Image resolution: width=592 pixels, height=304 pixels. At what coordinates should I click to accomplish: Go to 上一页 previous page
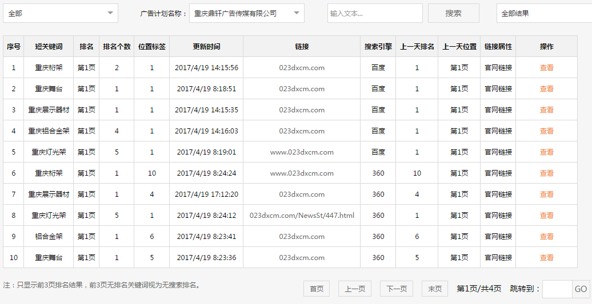coord(355,289)
